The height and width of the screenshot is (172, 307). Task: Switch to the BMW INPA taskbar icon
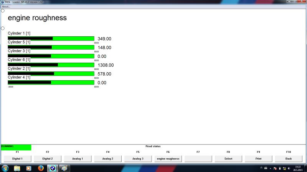coord(53,168)
